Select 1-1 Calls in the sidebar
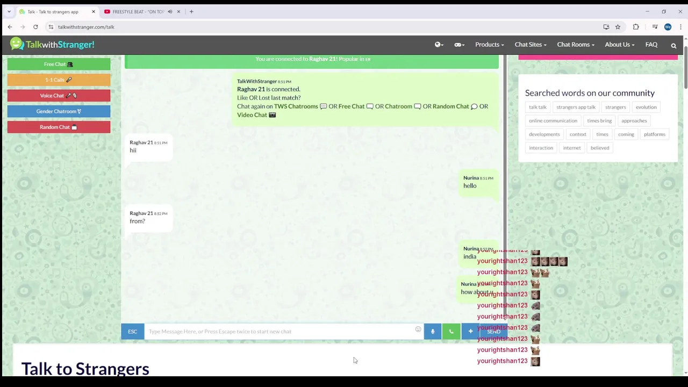This screenshot has height=387, width=688. pos(59,80)
